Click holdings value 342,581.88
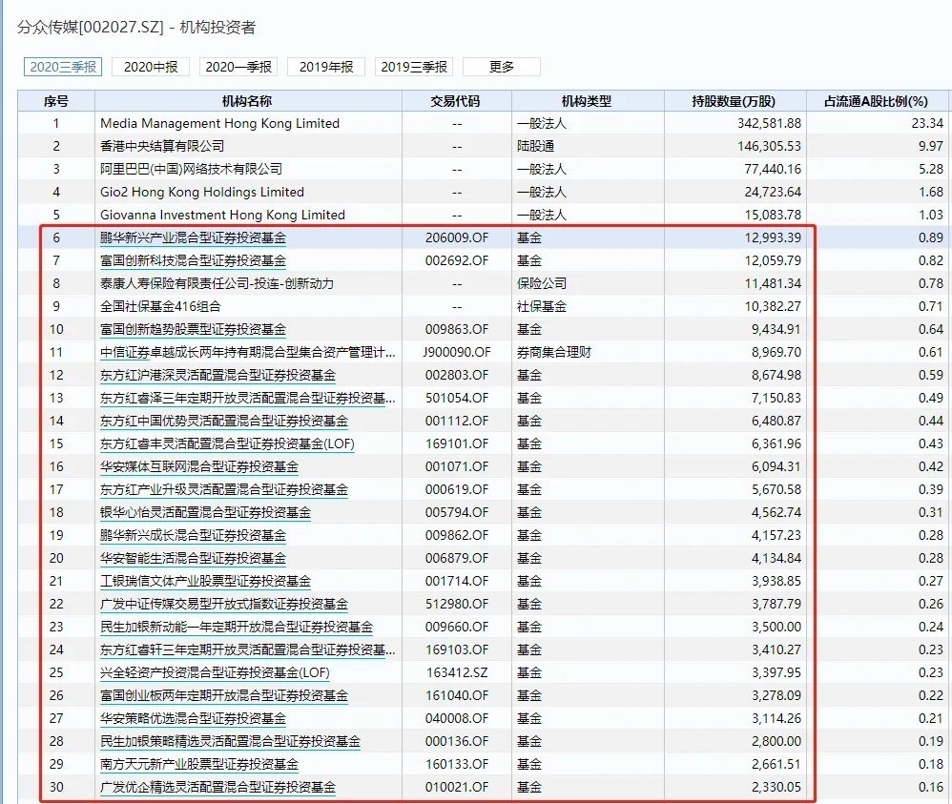This screenshot has height=804, width=952. pos(769,123)
